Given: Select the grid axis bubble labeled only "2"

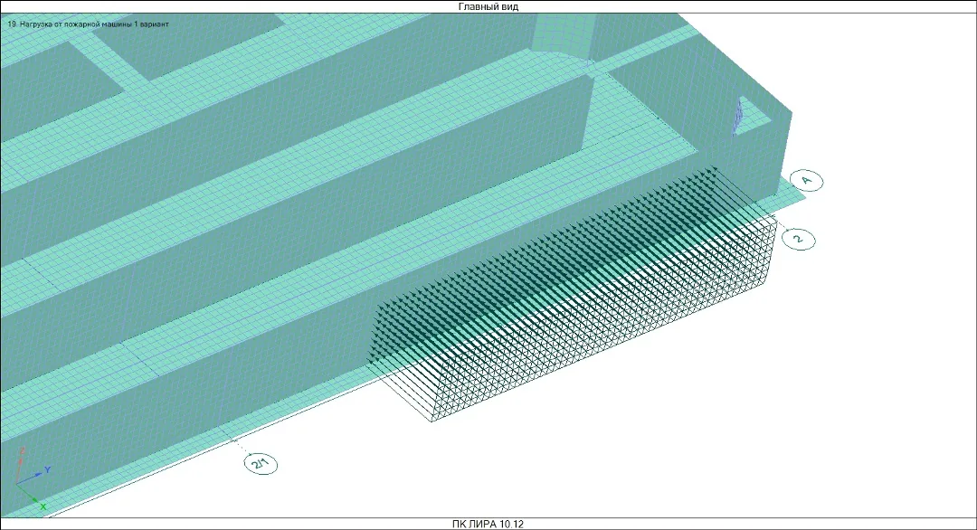Looking at the screenshot, I should (799, 239).
